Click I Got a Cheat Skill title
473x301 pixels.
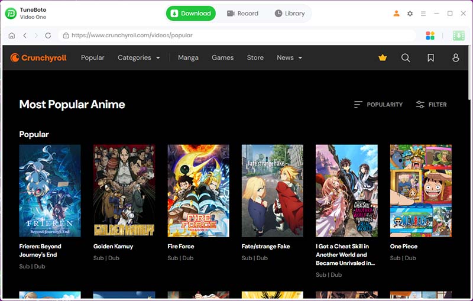click(x=345, y=254)
